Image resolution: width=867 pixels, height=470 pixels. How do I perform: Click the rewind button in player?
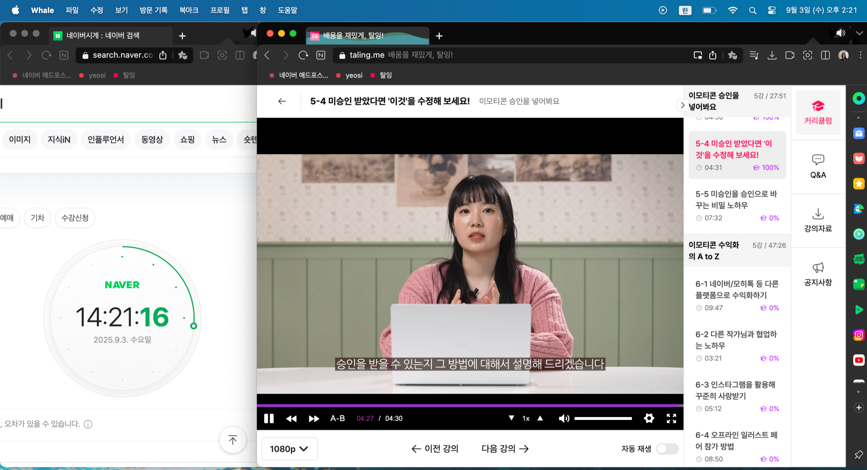click(x=291, y=418)
